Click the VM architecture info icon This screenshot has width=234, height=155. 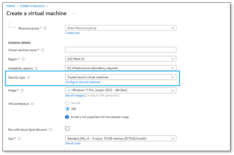(x=32, y=104)
